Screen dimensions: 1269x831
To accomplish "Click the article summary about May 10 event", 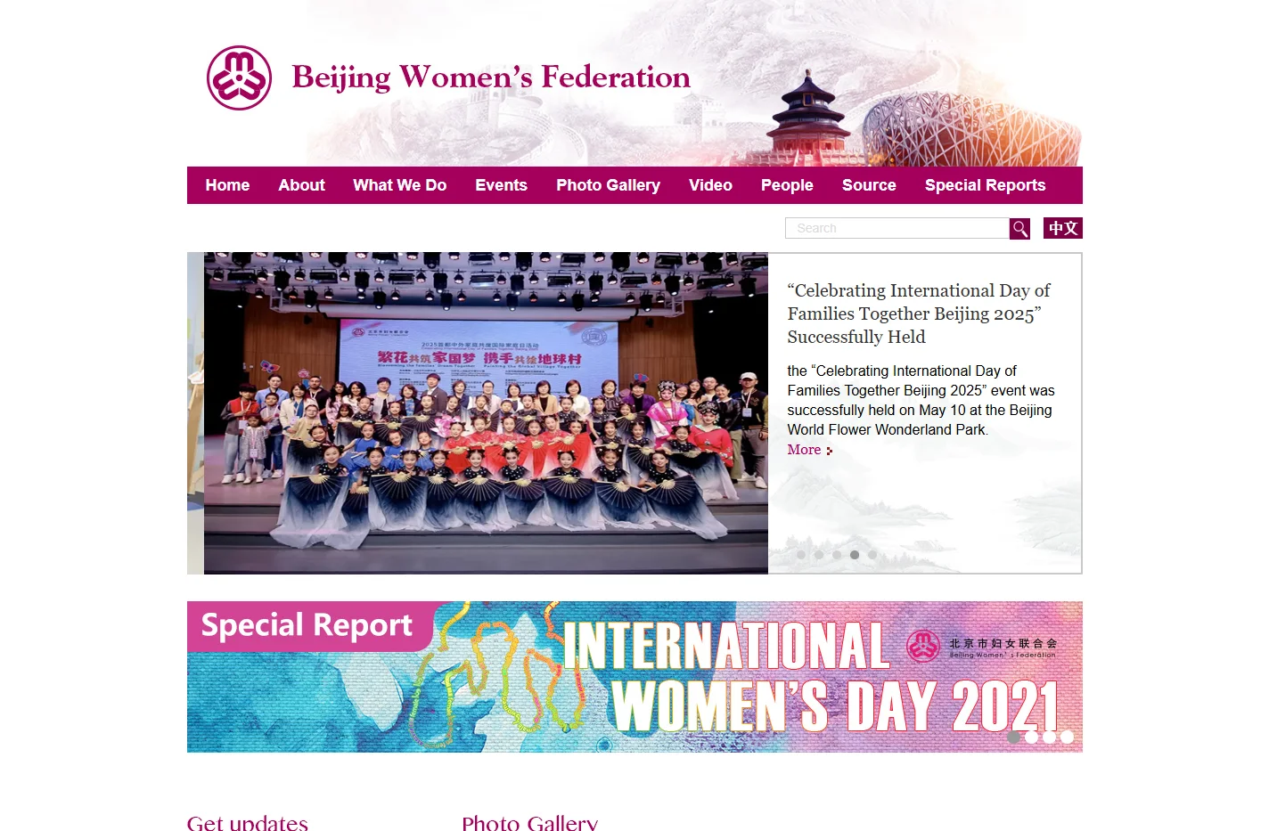I will tap(921, 400).
